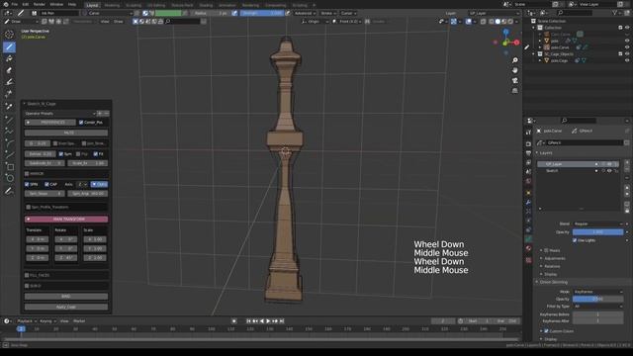This screenshot has width=633, height=356.
Task: Enable the SUB-D checkbox
Action: click(x=27, y=286)
